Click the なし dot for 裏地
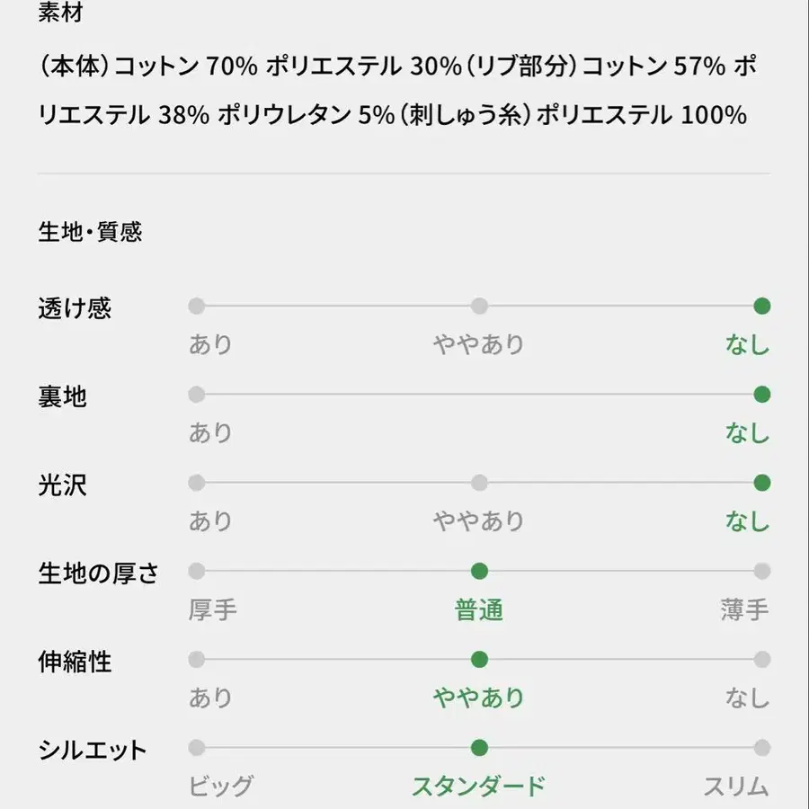Image resolution: width=809 pixels, height=809 pixels. [x=762, y=395]
